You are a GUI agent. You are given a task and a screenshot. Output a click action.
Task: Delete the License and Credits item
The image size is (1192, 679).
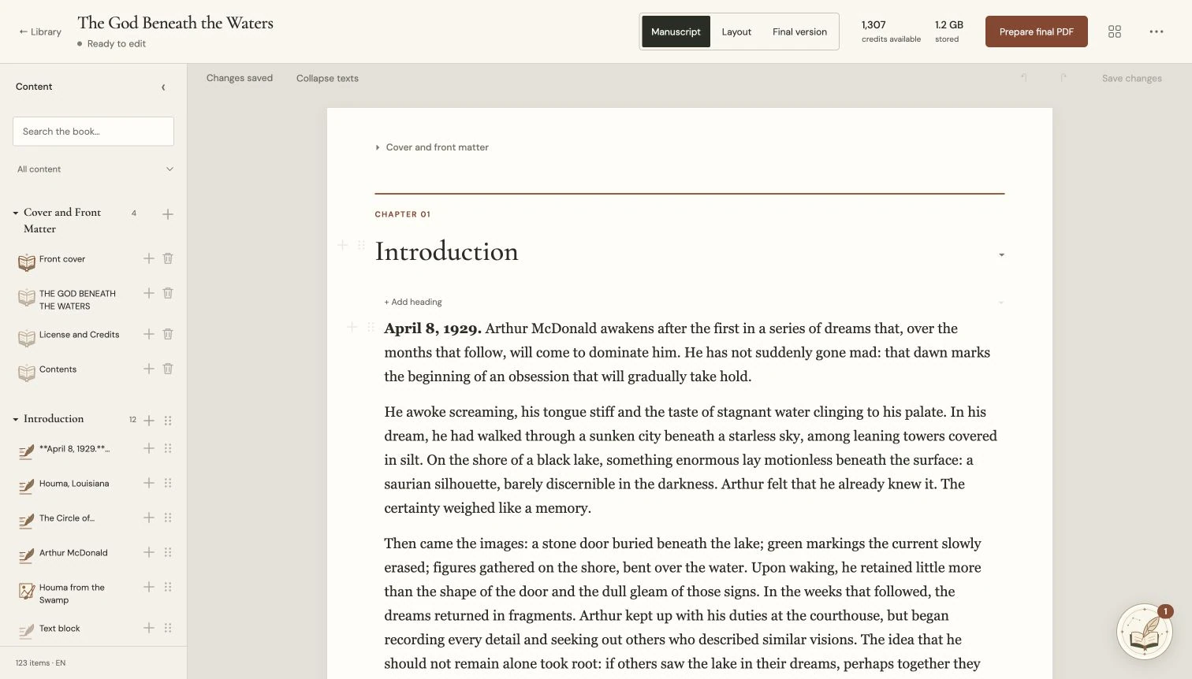[x=168, y=334]
